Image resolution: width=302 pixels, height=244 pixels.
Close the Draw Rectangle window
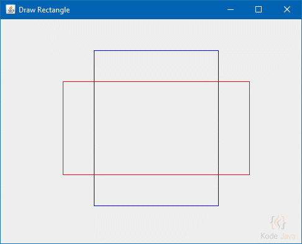pyautogui.click(x=287, y=9)
